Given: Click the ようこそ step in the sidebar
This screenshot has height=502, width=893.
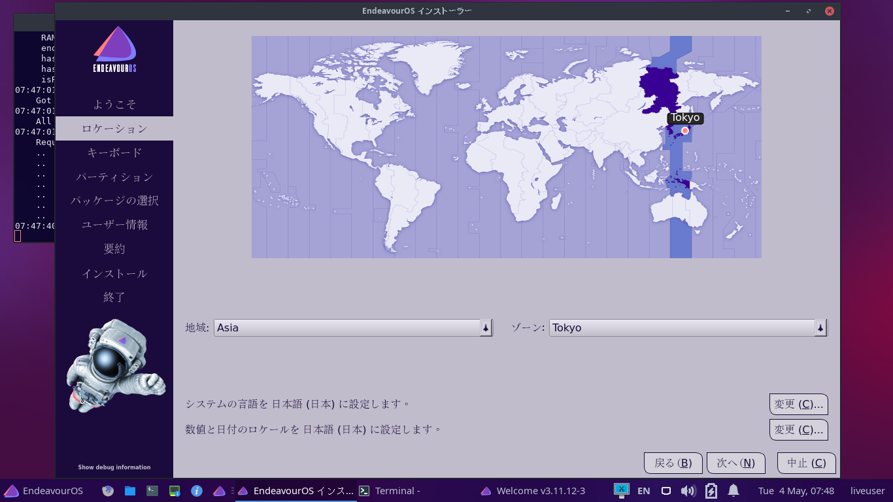Looking at the screenshot, I should [114, 104].
